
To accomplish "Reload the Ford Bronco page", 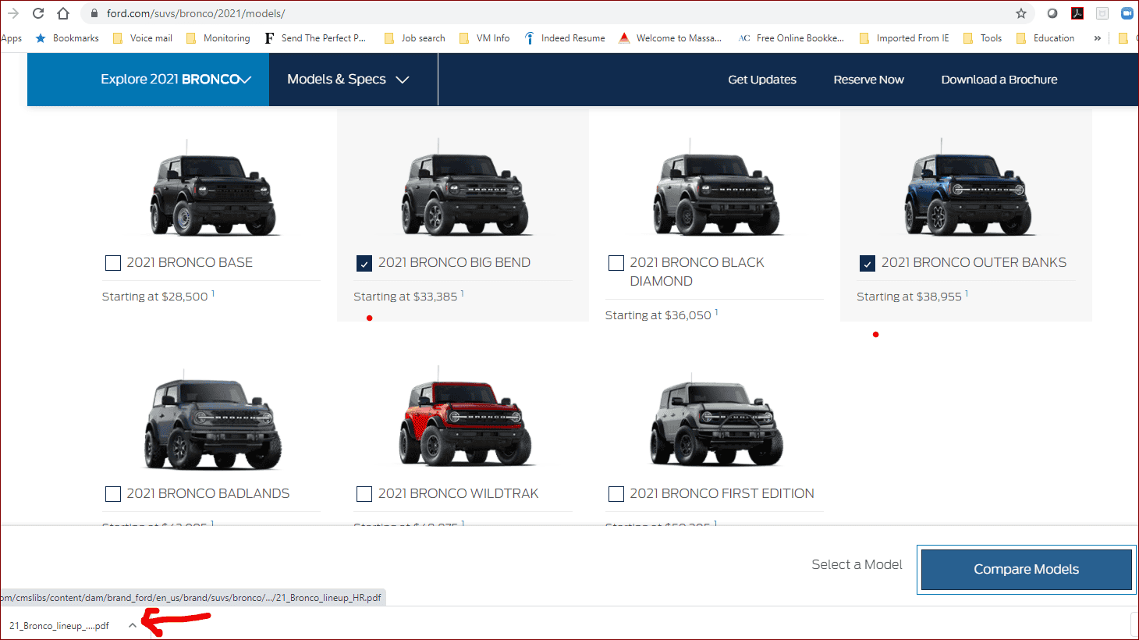I will point(38,13).
